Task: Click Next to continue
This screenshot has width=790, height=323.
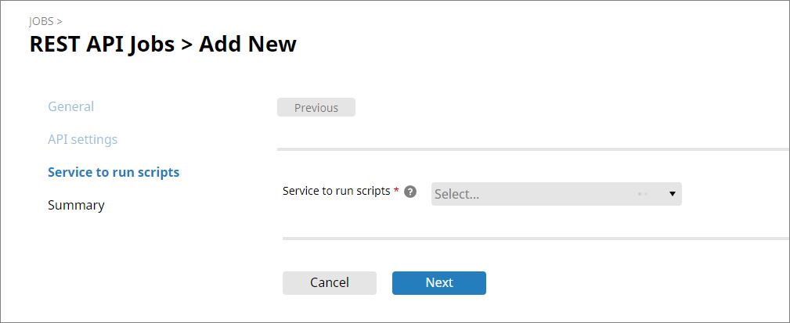Action: point(439,282)
